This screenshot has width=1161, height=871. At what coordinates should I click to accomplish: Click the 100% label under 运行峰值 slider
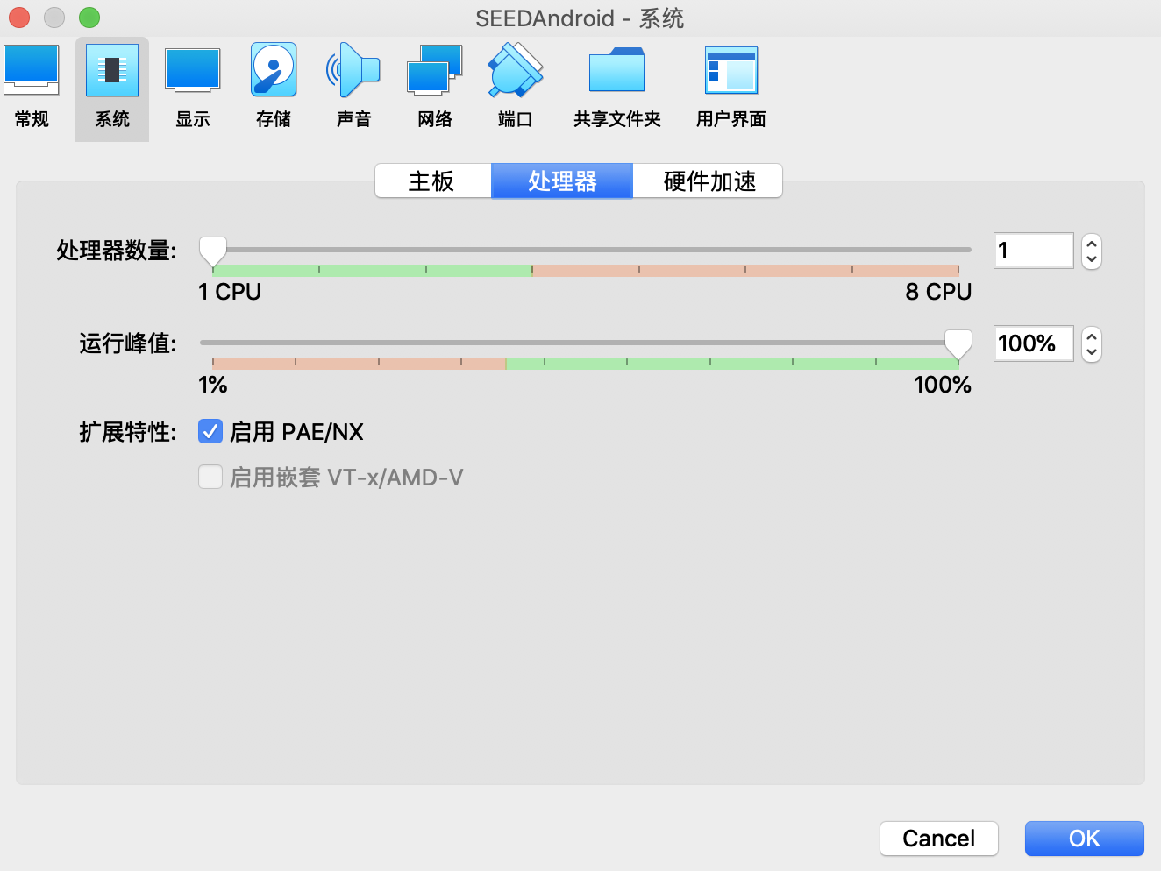click(943, 385)
